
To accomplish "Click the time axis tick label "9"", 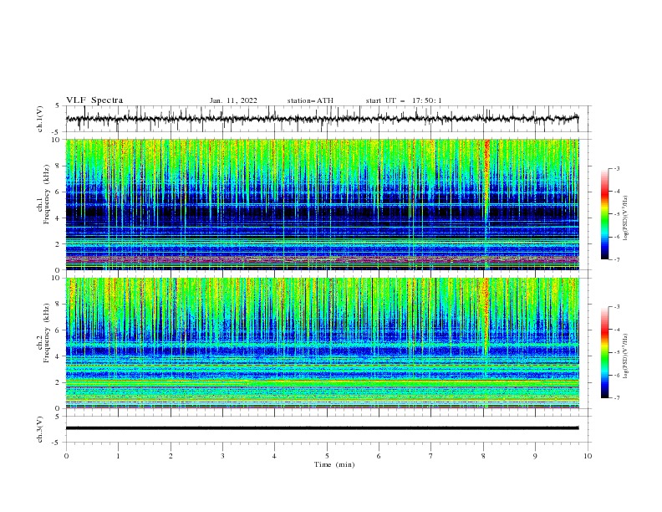I will [535, 456].
